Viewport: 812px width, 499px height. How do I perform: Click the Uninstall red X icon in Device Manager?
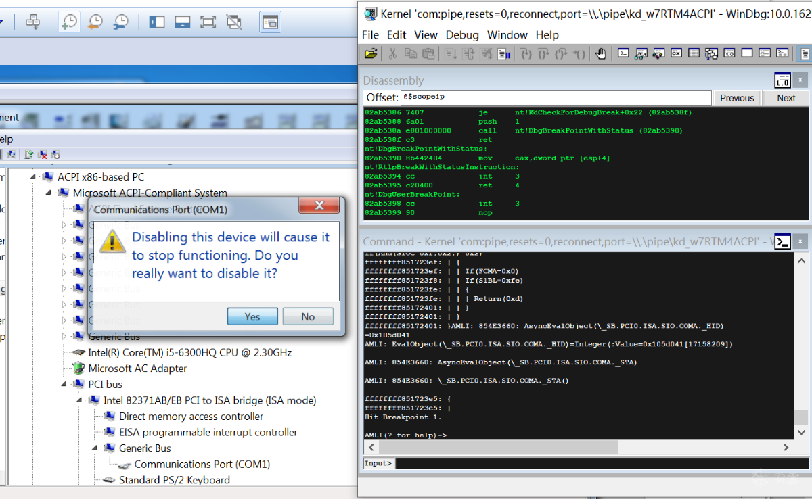pyautogui.click(x=42, y=154)
